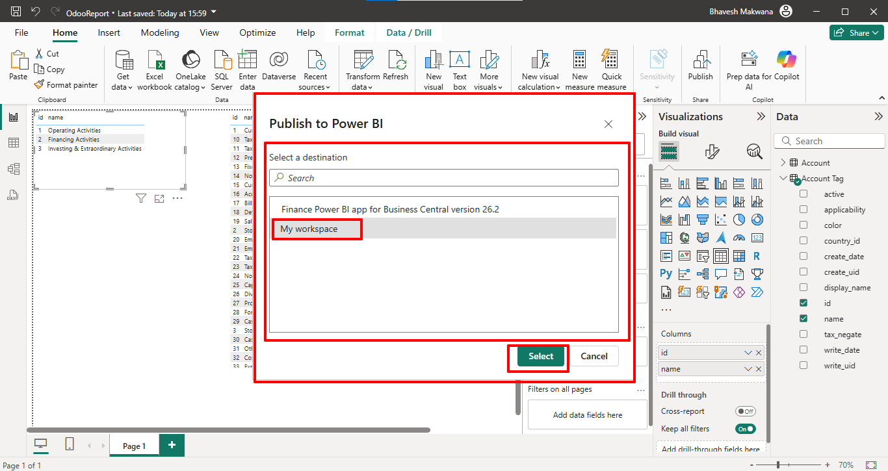The width and height of the screenshot is (888, 471).
Task: Choose Finance Power BI app destination
Action: tap(444, 209)
